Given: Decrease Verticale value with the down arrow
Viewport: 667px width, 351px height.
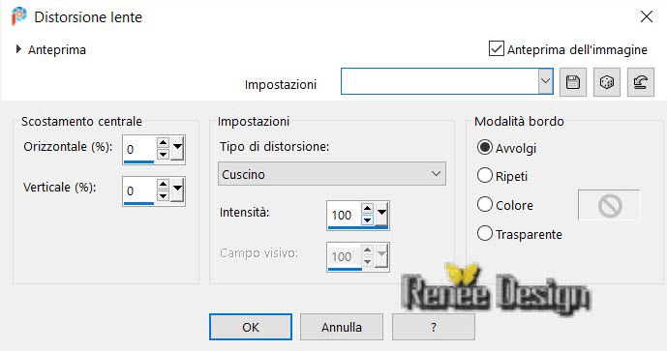Looking at the screenshot, I should tap(163, 196).
